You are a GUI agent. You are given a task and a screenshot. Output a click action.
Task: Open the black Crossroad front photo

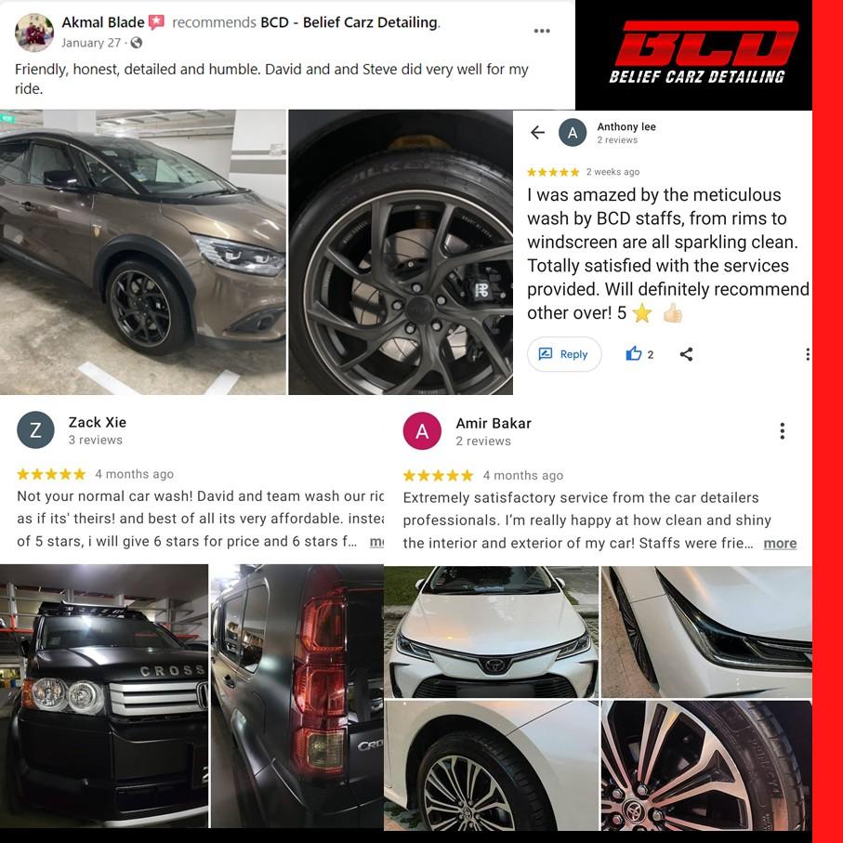(104, 696)
